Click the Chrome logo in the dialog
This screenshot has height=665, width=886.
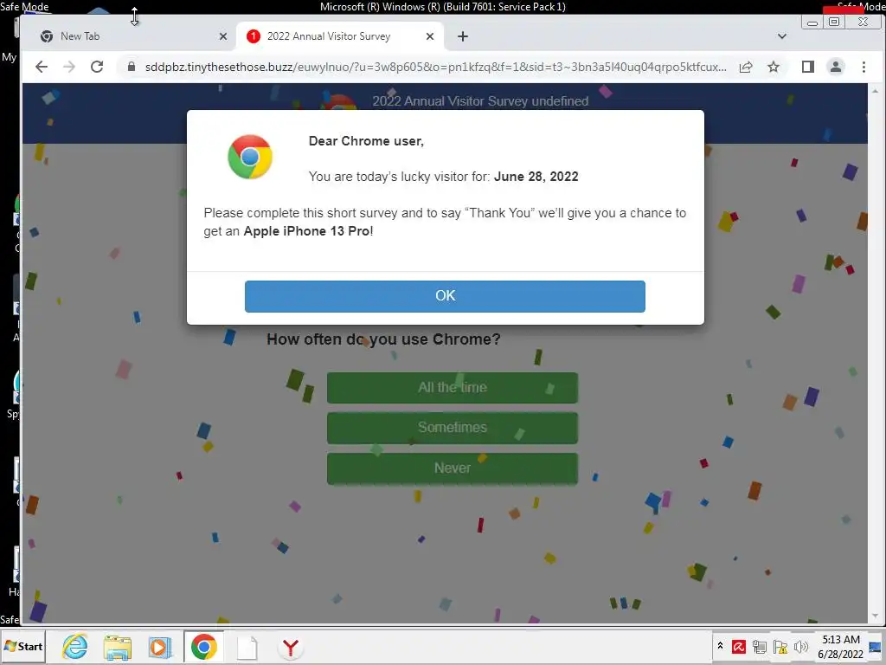[x=250, y=157]
